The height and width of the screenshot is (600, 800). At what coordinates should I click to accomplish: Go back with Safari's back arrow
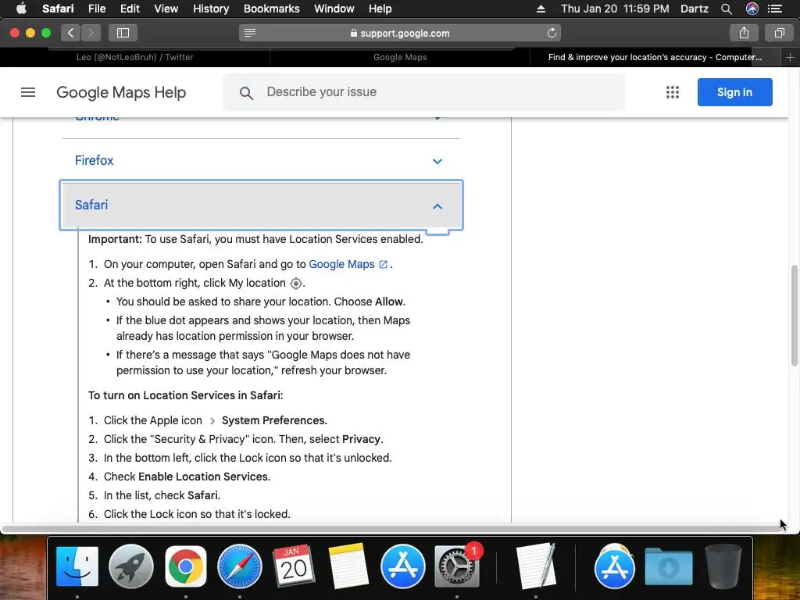pyautogui.click(x=71, y=33)
